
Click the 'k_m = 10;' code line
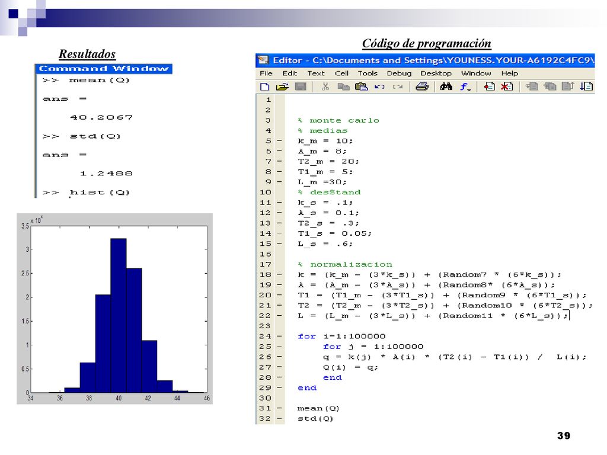(x=325, y=141)
